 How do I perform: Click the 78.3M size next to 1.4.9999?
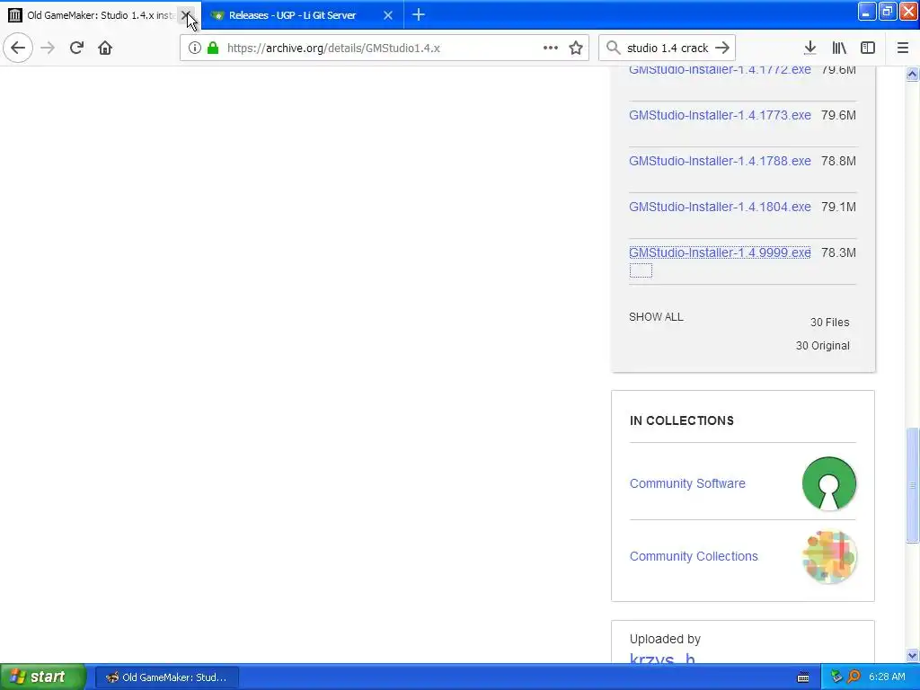pyautogui.click(x=838, y=252)
